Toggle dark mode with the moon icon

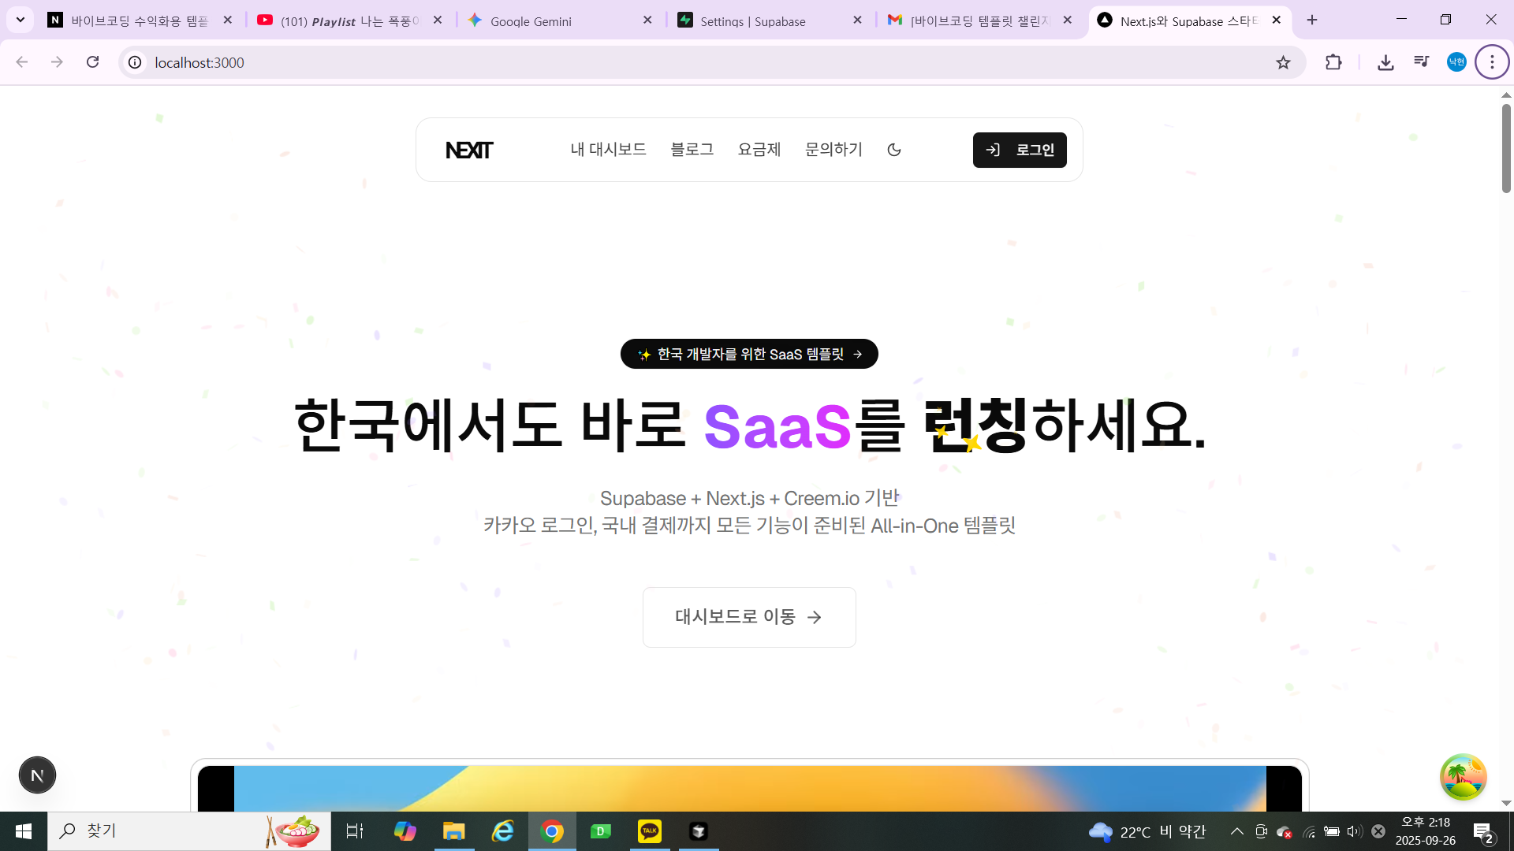893,149
